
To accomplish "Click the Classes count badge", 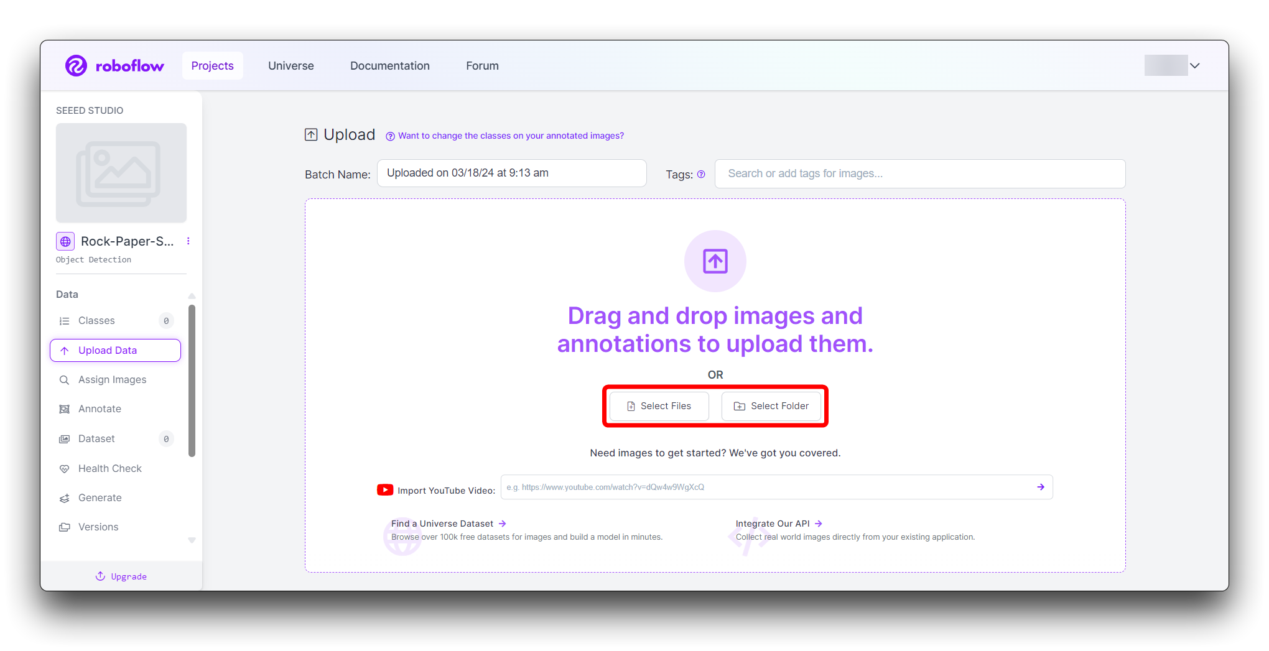I will pos(166,321).
